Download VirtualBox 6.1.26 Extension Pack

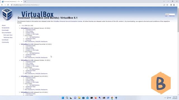[x=30, y=87]
